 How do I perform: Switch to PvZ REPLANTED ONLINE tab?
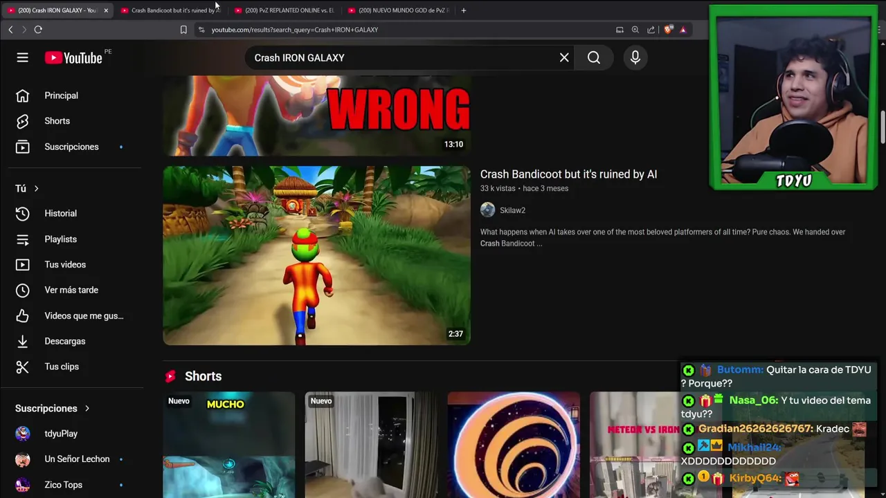pyautogui.click(x=284, y=10)
